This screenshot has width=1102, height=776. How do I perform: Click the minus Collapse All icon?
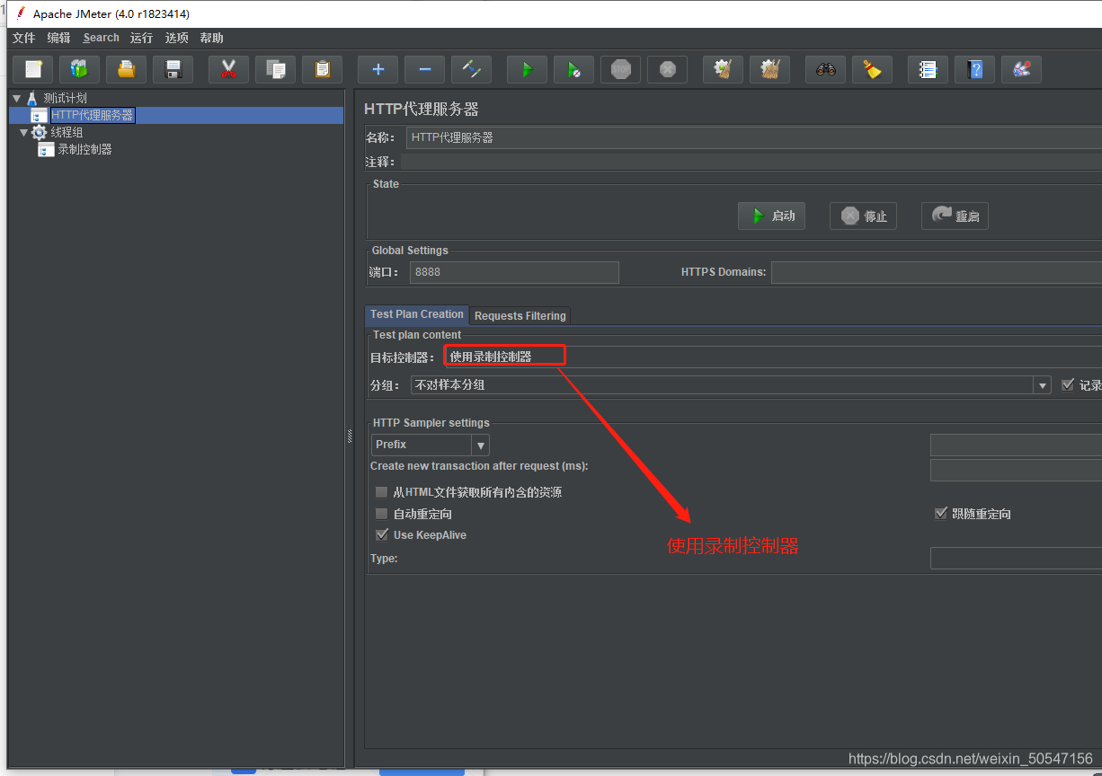425,69
